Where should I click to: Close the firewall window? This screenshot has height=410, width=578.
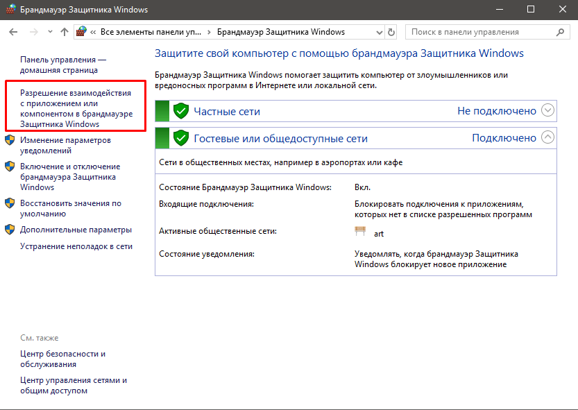click(563, 9)
